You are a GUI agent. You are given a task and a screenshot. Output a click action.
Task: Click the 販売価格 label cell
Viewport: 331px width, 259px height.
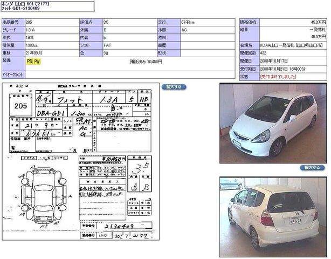pos(250,22)
